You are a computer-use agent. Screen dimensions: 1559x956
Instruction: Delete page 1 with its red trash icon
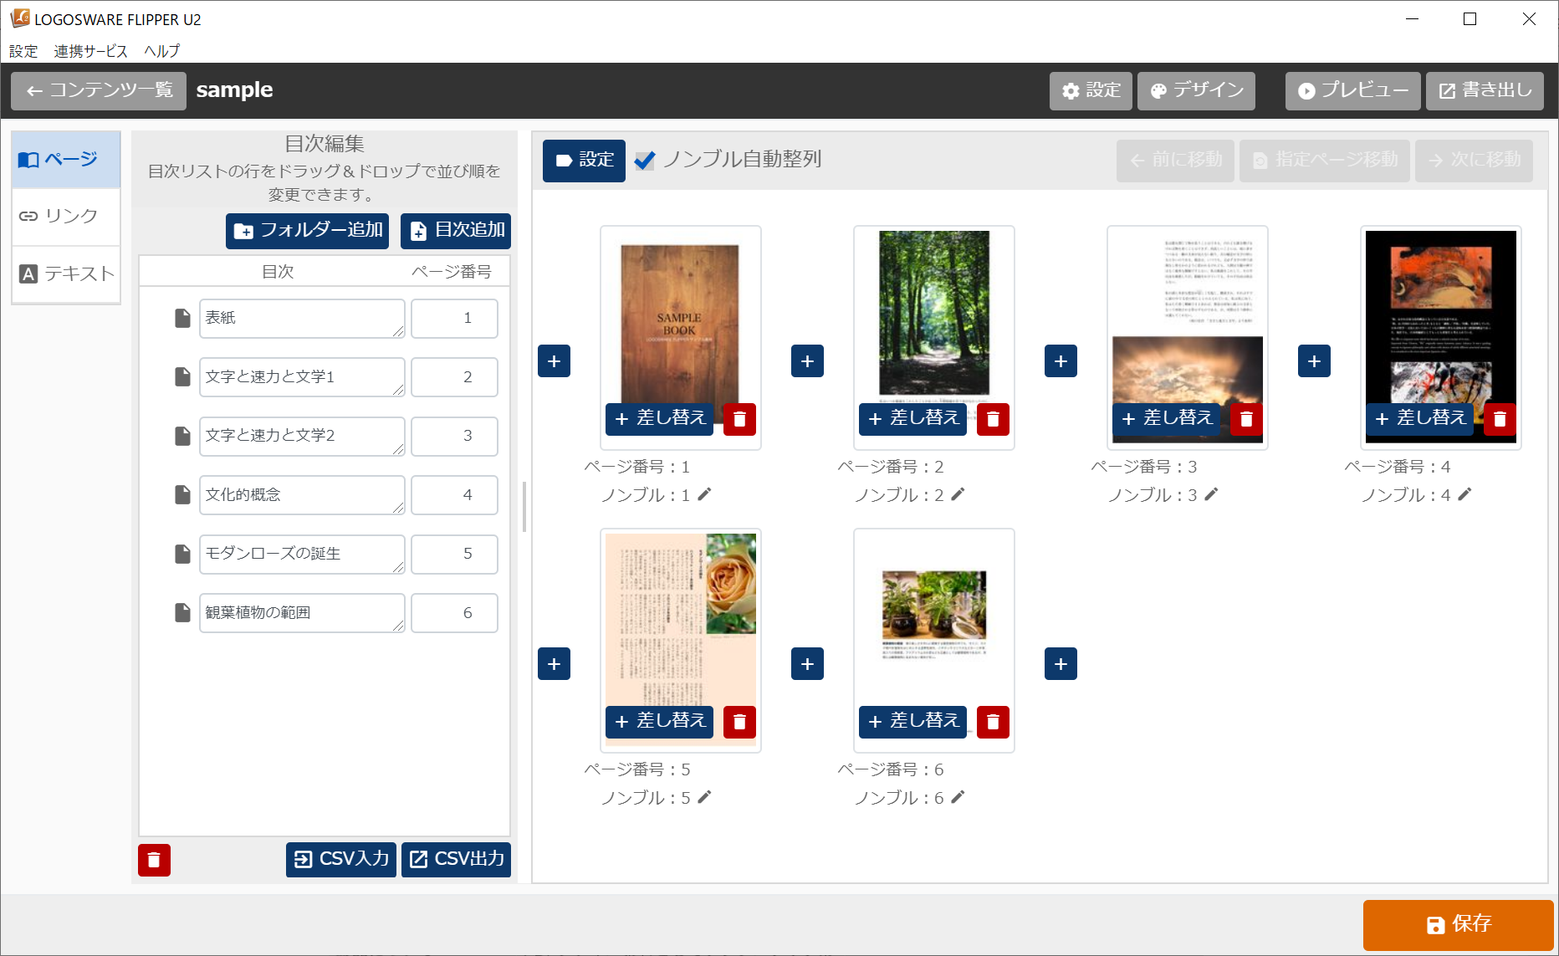pyautogui.click(x=739, y=419)
